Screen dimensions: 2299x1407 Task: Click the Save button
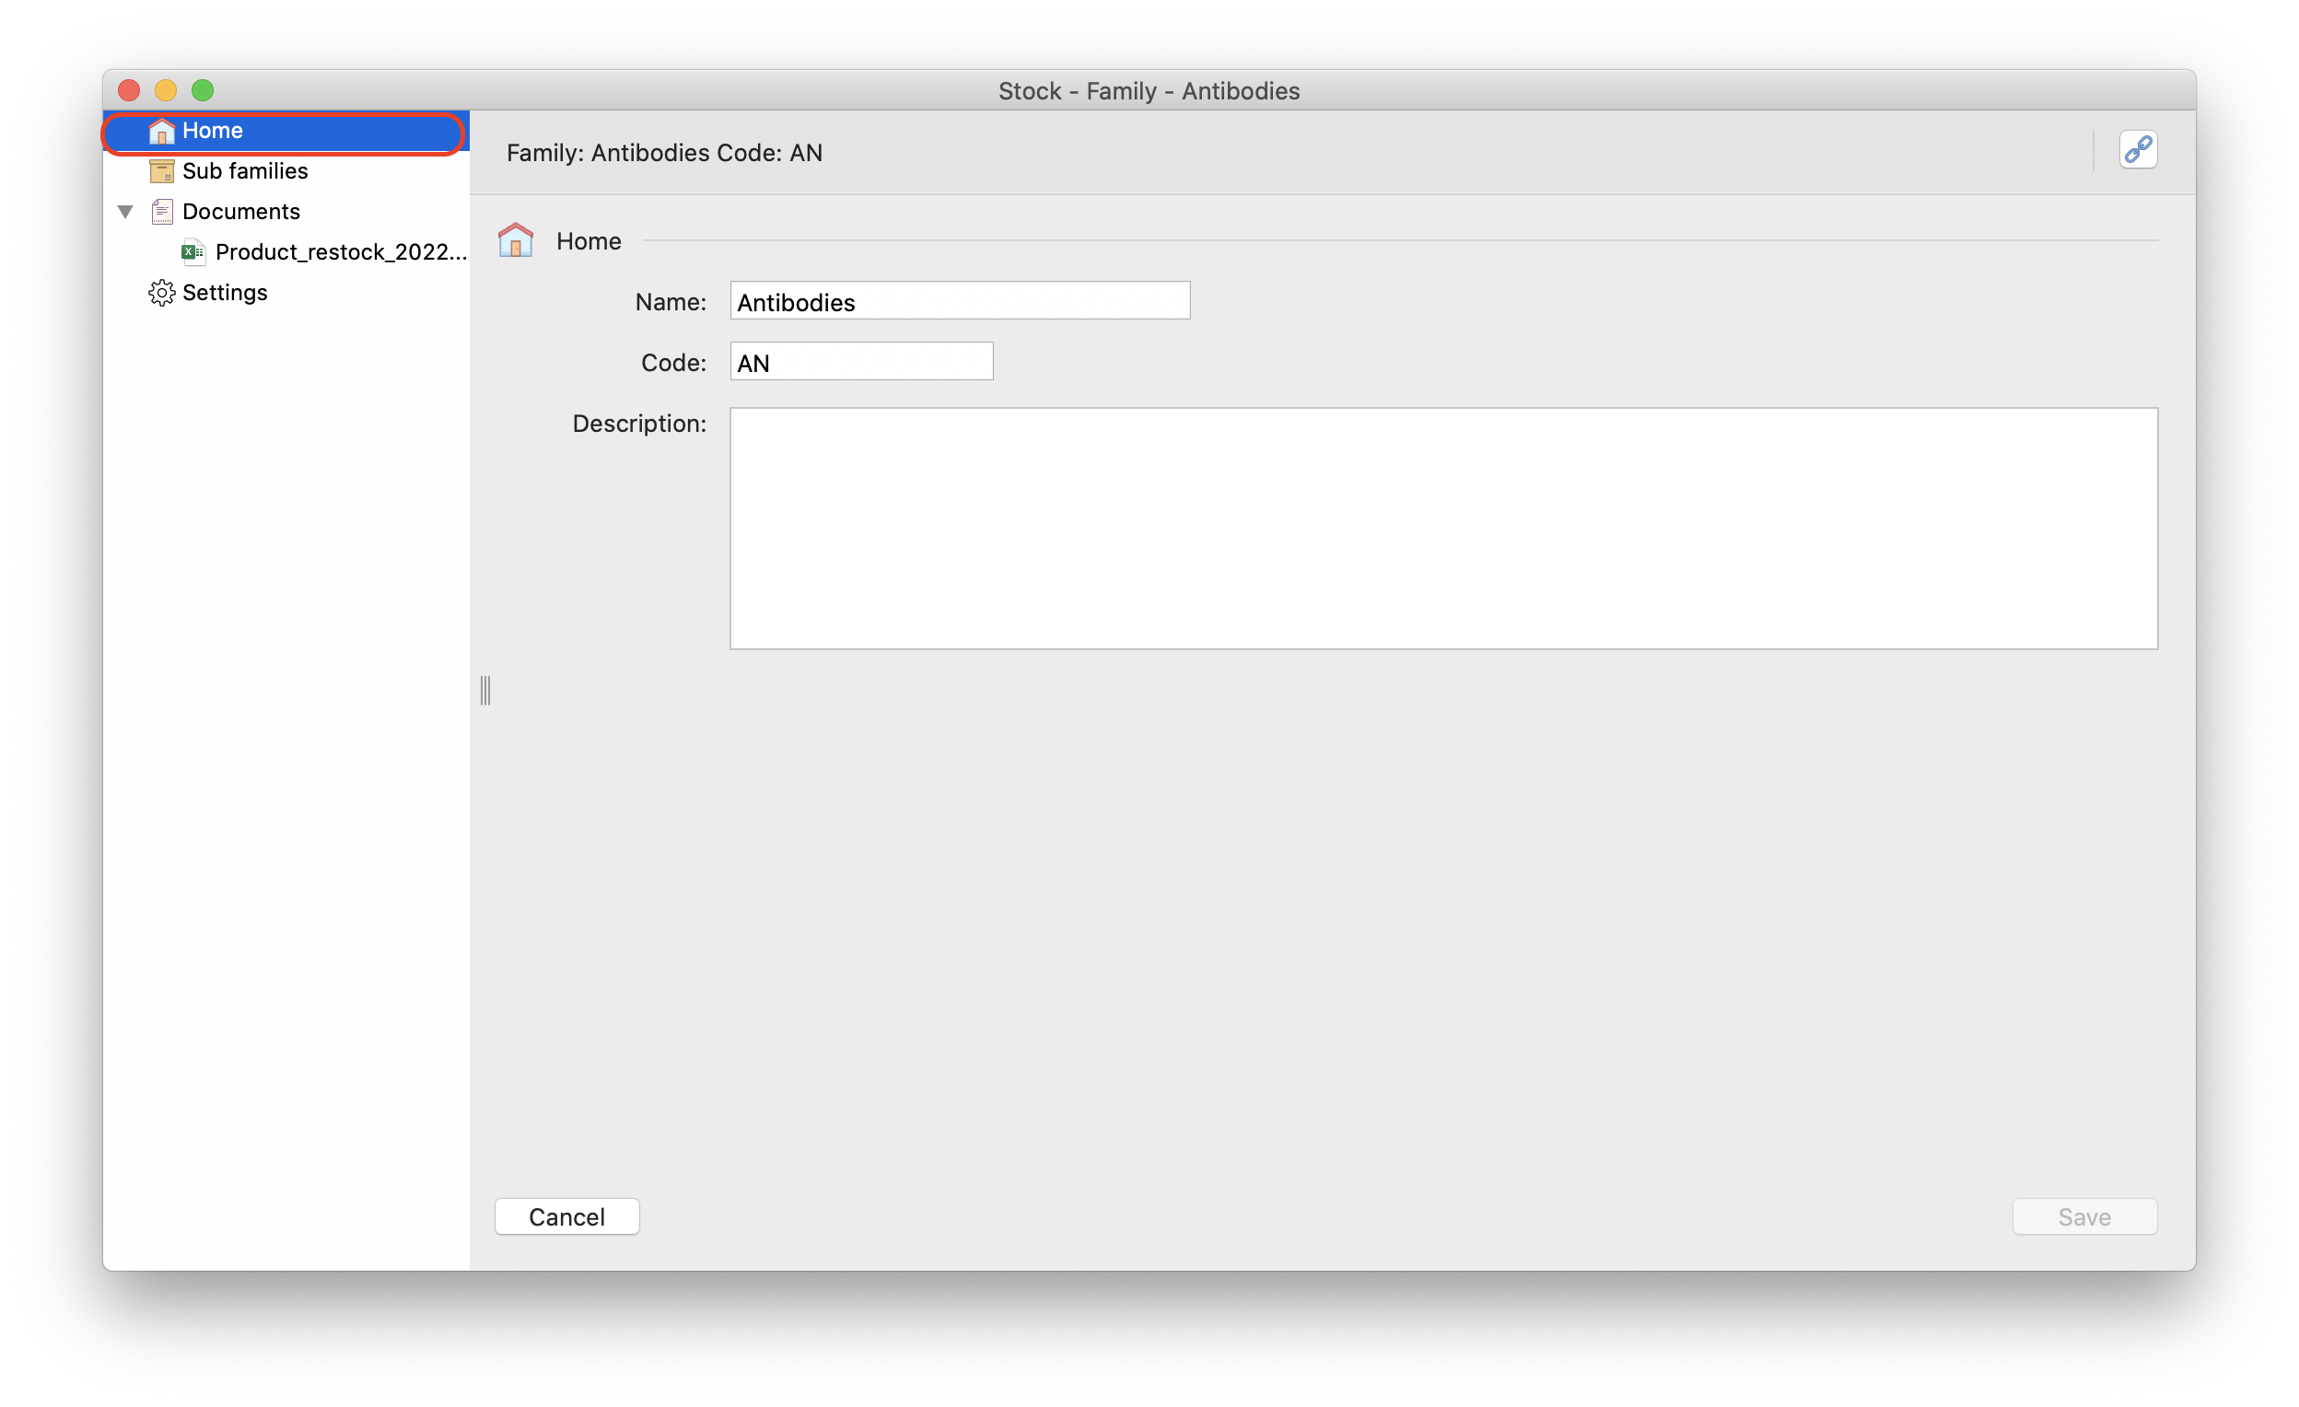point(2084,1216)
